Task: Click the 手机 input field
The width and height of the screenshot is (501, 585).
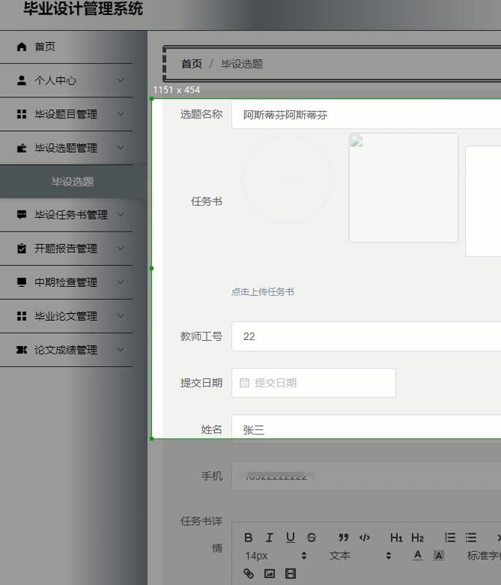Action: pyautogui.click(x=366, y=476)
